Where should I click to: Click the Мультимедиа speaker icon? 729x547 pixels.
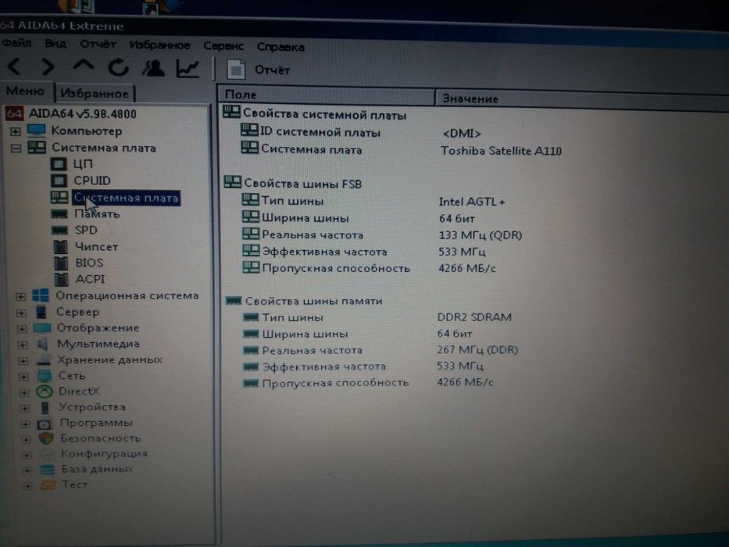point(43,344)
